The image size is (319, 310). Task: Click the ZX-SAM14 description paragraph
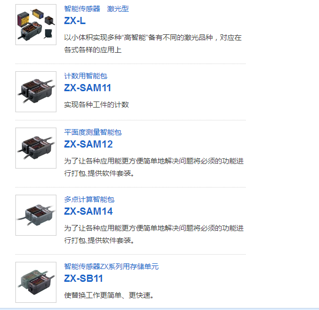[154, 234]
